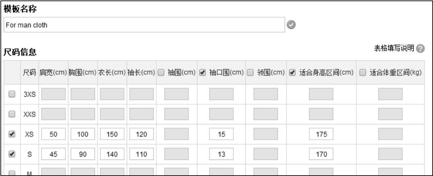Tick the XXS size row checkbox
The image size is (433, 176).
(x=12, y=114)
